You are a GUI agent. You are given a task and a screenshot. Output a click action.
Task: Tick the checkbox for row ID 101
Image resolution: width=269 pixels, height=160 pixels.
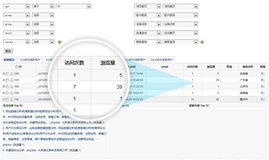(x=7, y=80)
